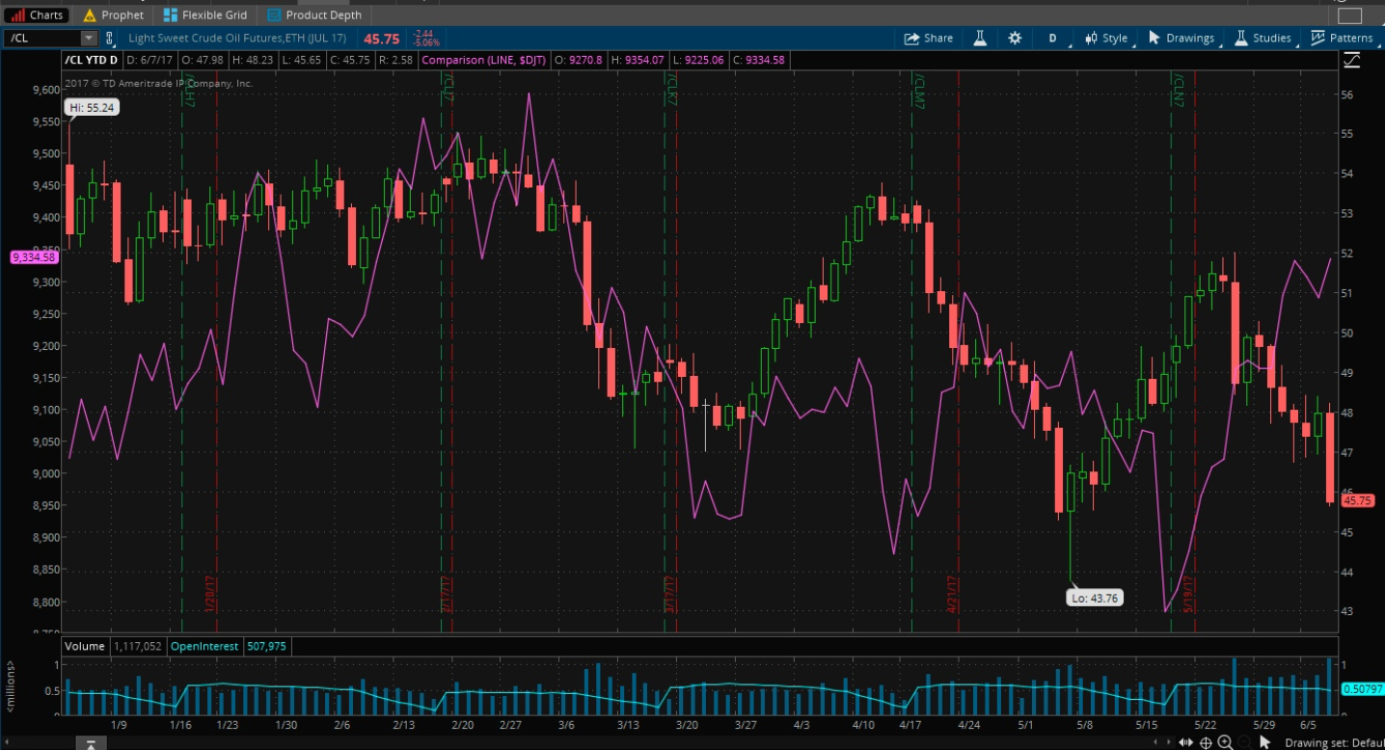Click the pointer cursor icon at bottom right
This screenshot has height=750, width=1385.
tap(1265, 742)
